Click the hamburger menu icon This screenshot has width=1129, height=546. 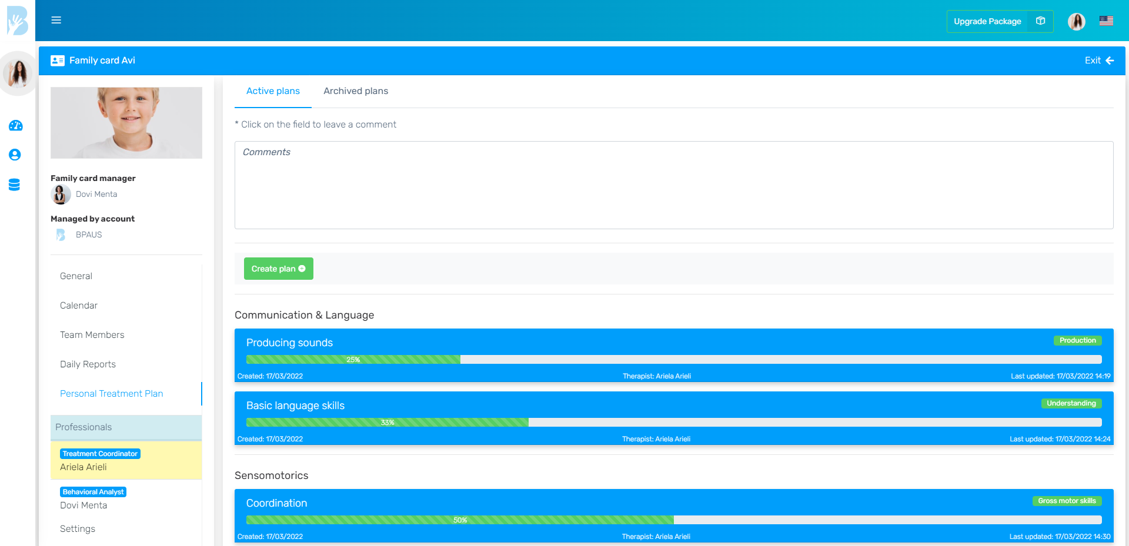(x=56, y=19)
